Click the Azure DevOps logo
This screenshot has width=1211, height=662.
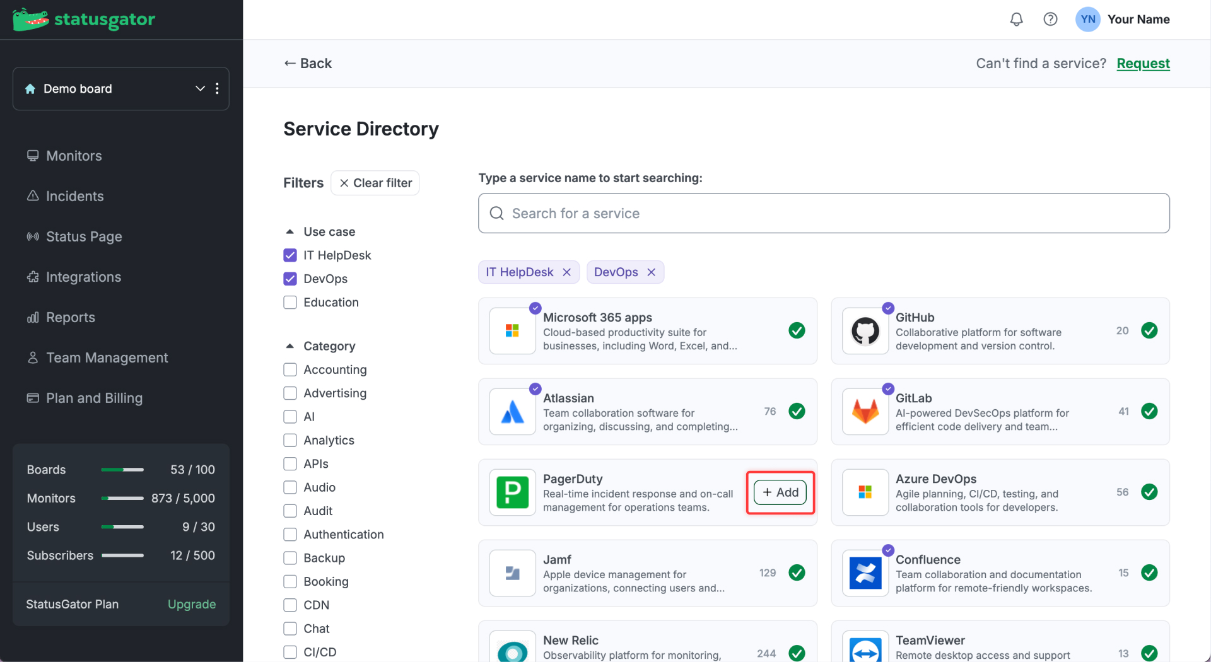coord(865,492)
